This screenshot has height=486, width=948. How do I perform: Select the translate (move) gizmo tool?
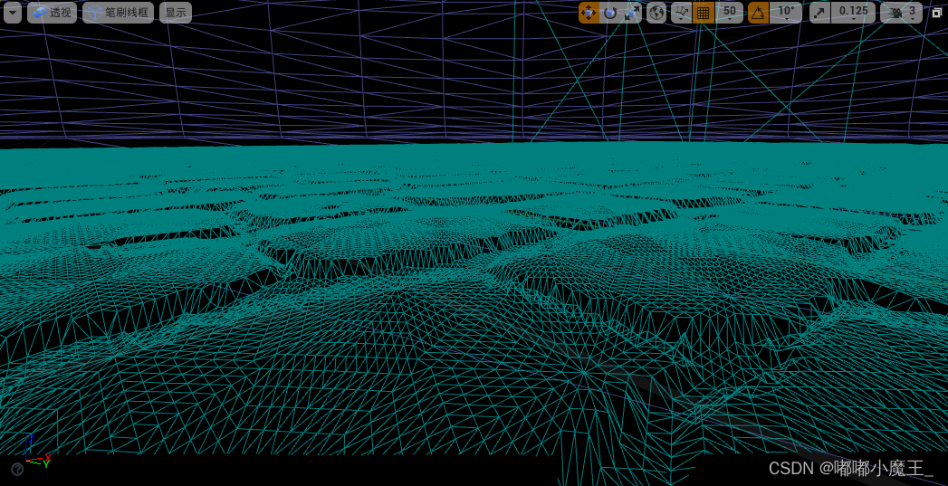click(x=589, y=13)
